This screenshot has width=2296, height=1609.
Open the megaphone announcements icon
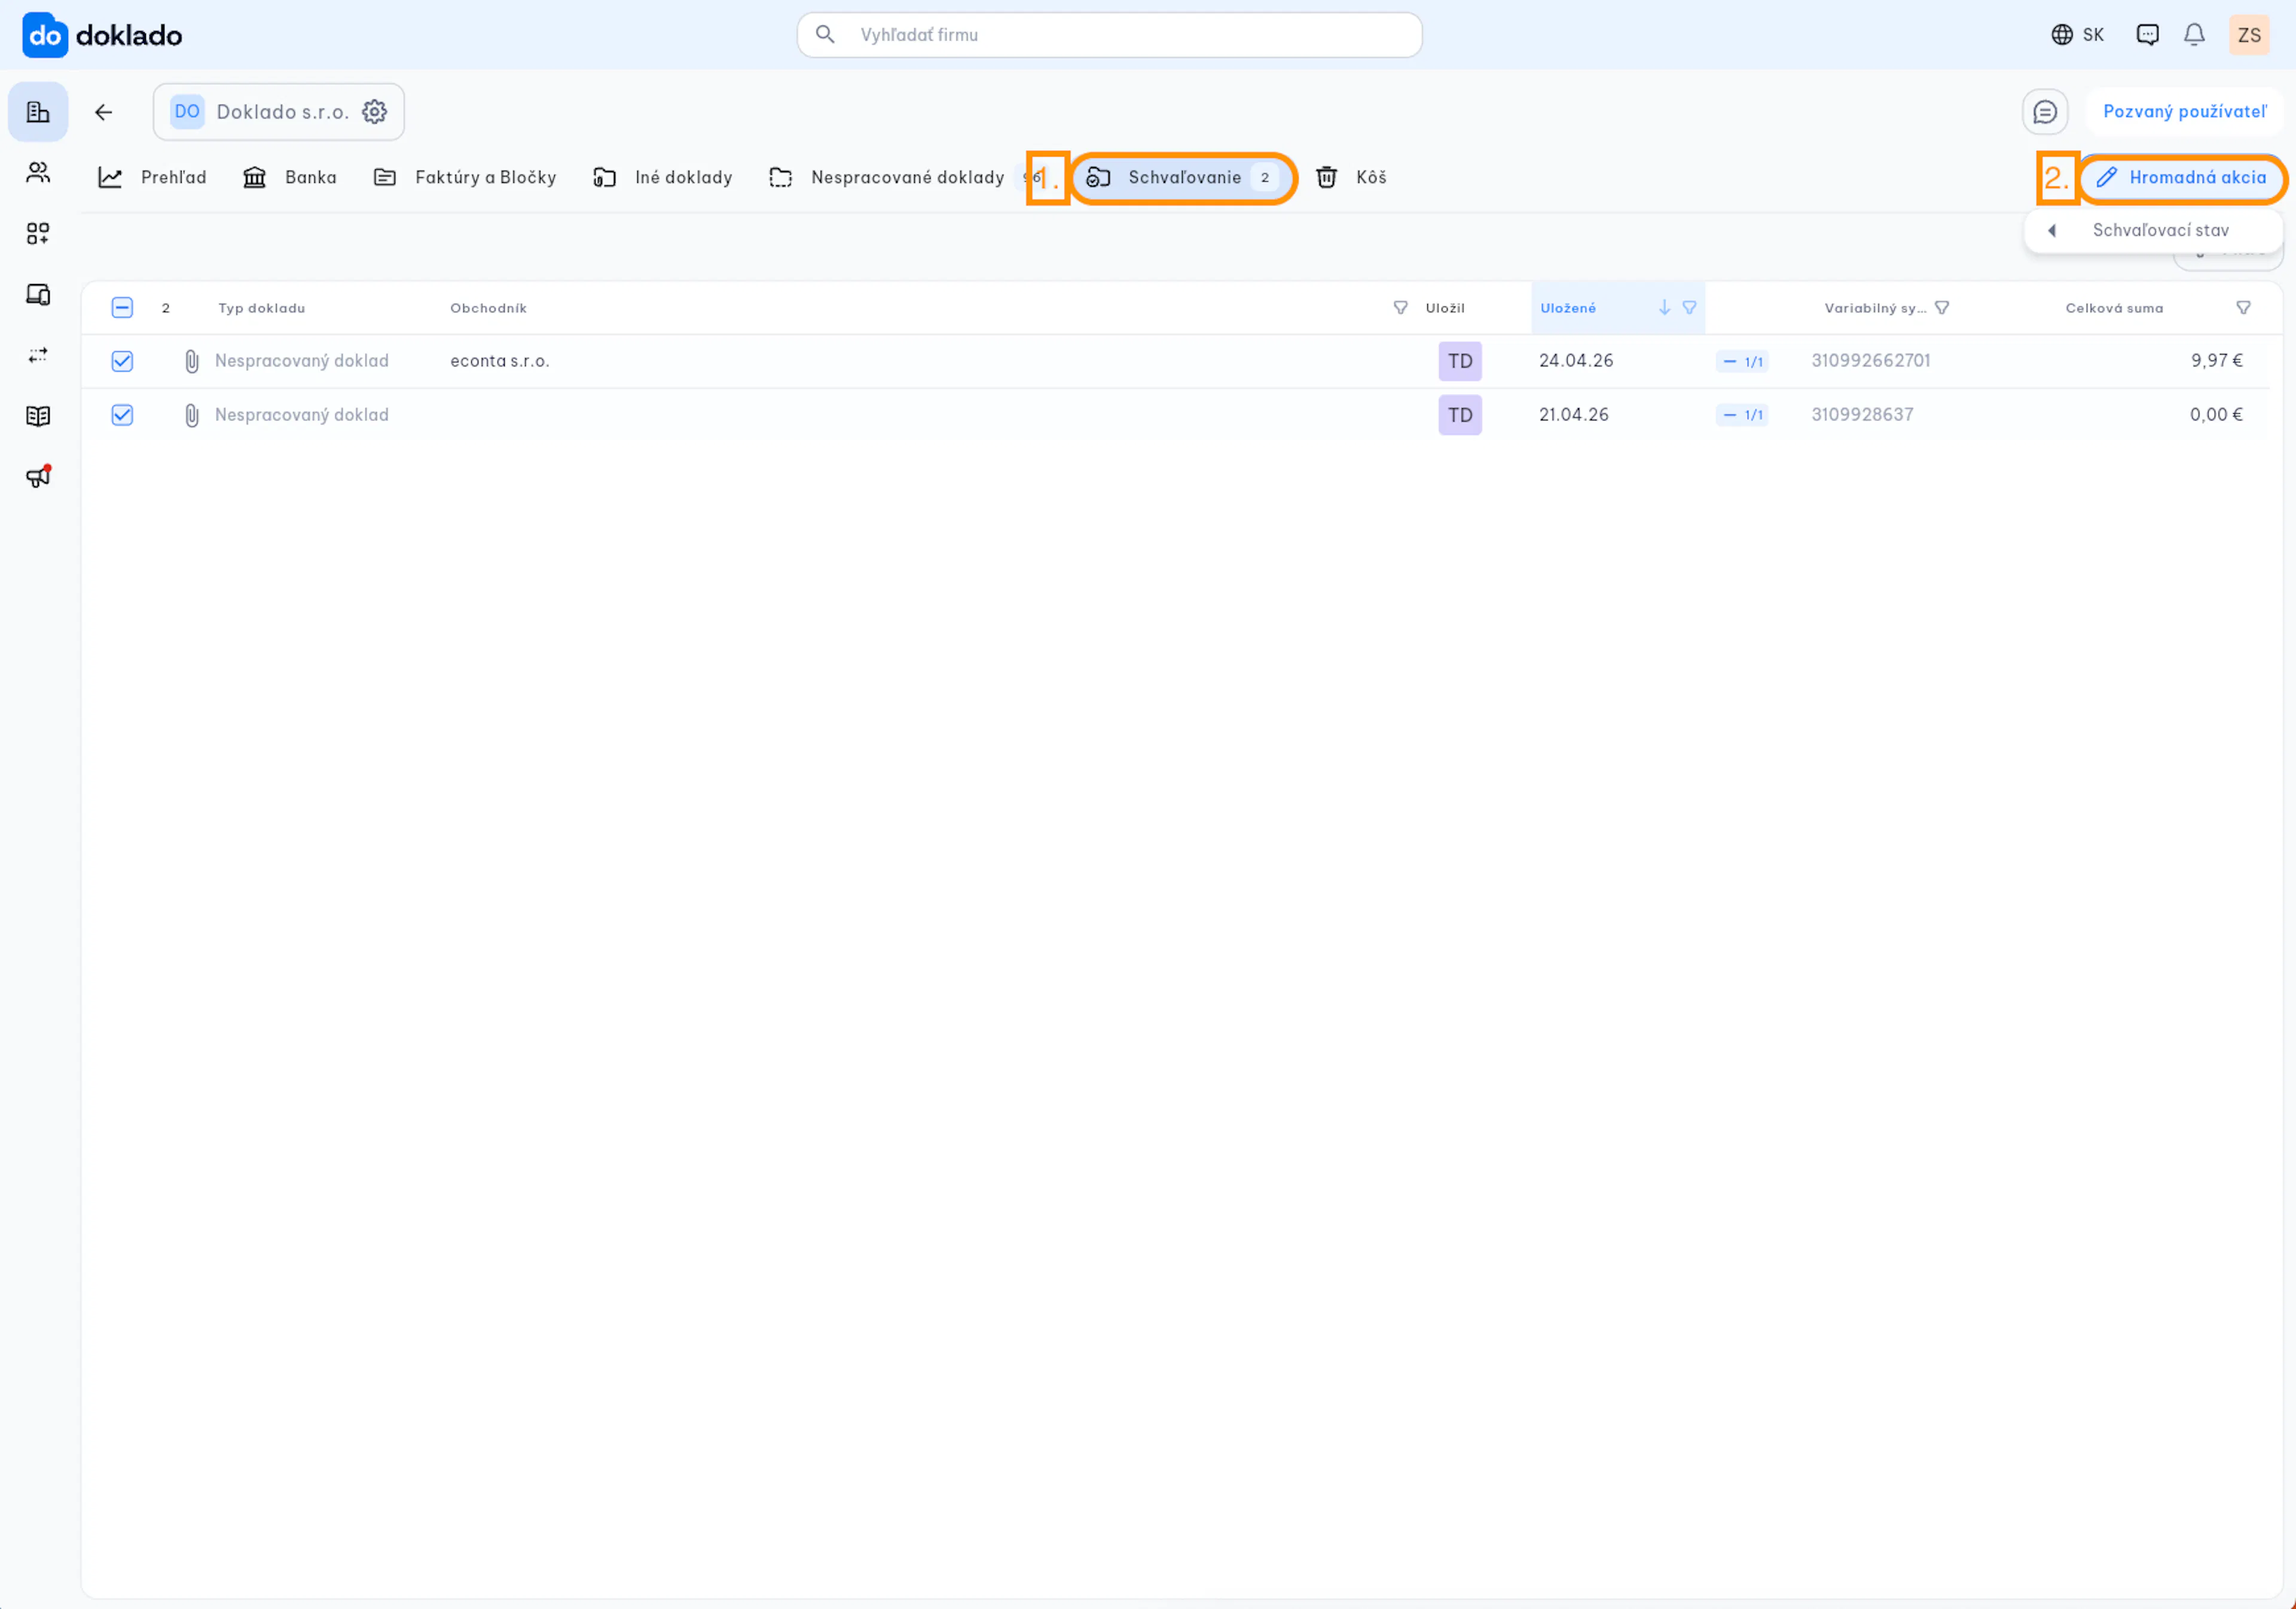[x=38, y=477]
